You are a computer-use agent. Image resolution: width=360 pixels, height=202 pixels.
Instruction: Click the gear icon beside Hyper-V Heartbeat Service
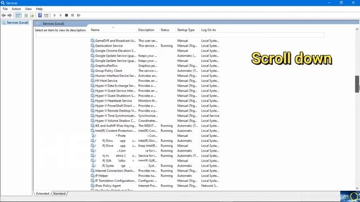click(92, 101)
